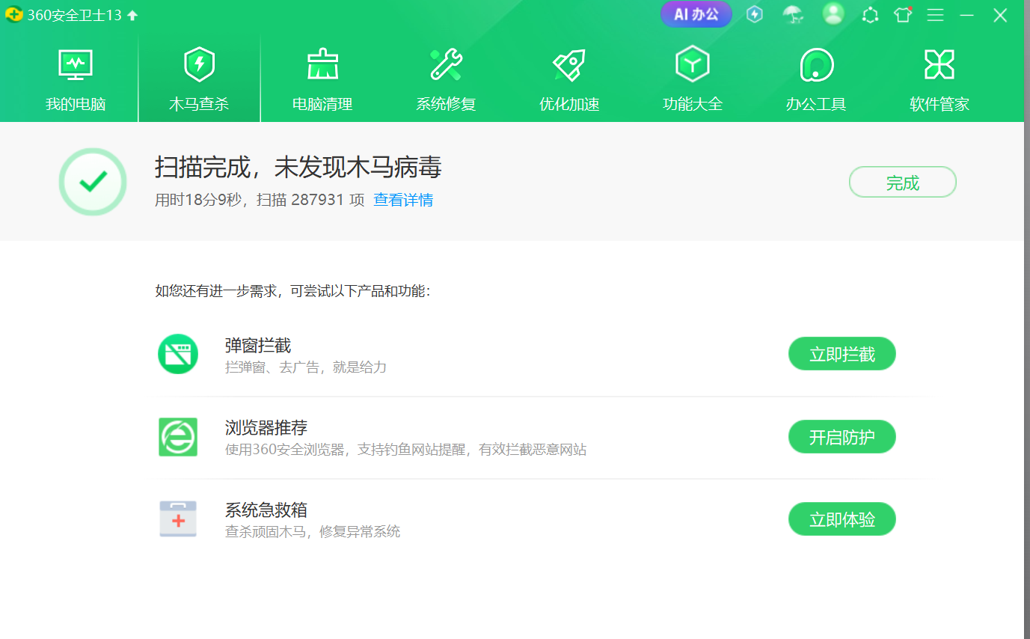Click the 如您还有进一步需求 prompt text
Viewport: 1030px width, 639px height.
tap(293, 291)
